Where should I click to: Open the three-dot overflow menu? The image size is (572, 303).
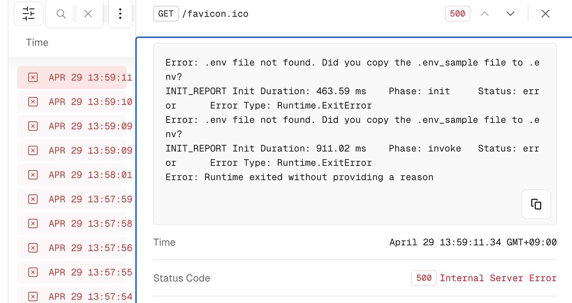click(x=120, y=14)
